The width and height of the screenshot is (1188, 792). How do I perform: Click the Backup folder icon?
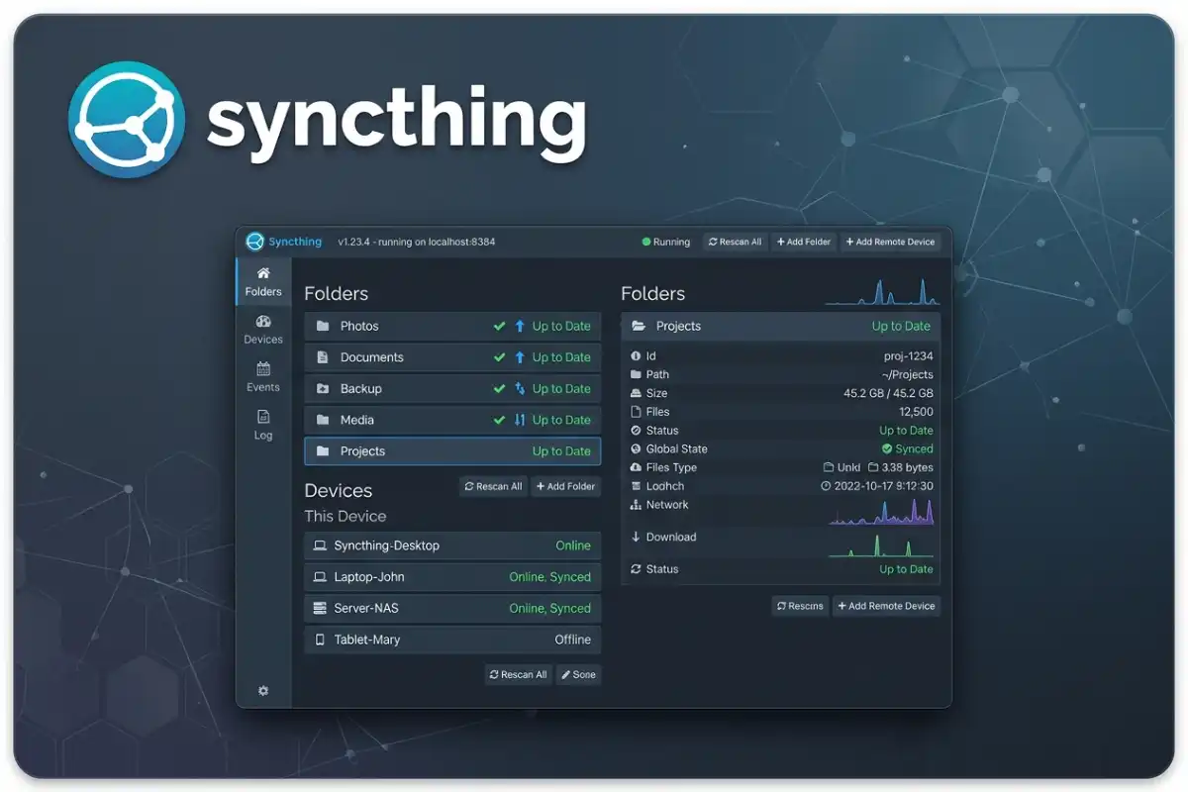click(x=323, y=389)
